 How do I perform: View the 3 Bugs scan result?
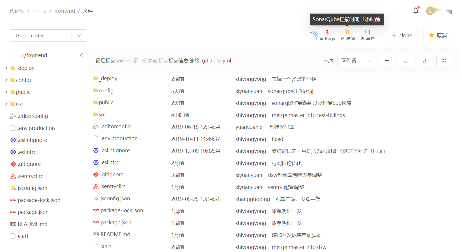click(327, 35)
